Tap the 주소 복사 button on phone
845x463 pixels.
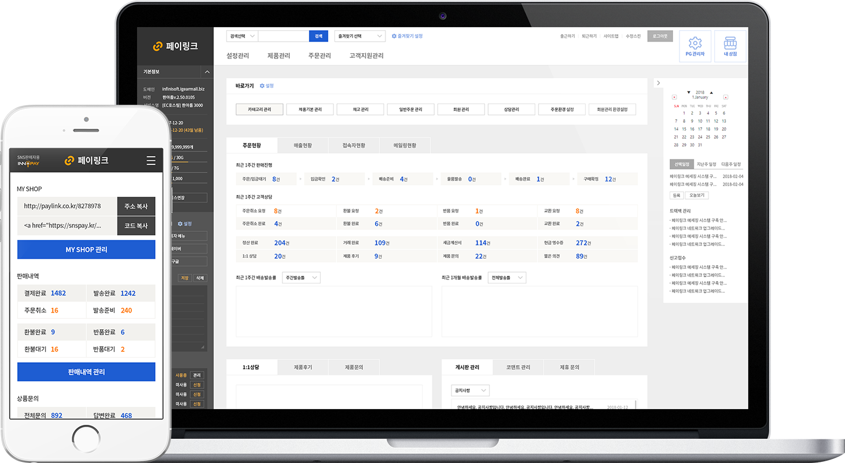coord(136,206)
